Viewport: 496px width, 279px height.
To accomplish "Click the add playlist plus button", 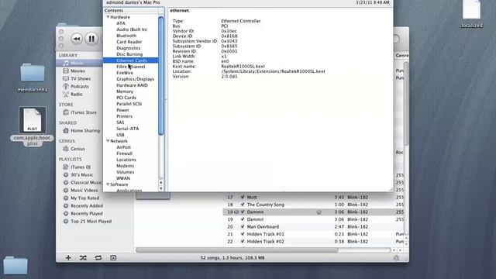I will (68, 258).
